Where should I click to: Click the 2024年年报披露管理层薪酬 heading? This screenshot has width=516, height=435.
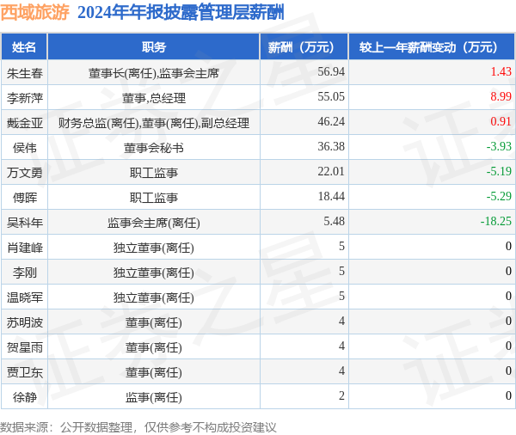tap(181, 13)
